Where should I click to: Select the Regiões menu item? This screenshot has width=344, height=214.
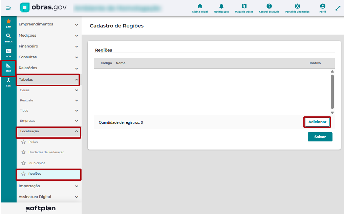click(x=48, y=174)
